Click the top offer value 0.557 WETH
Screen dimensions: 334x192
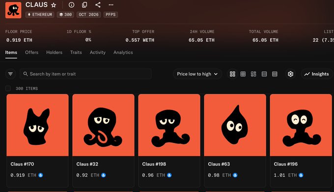139,40
